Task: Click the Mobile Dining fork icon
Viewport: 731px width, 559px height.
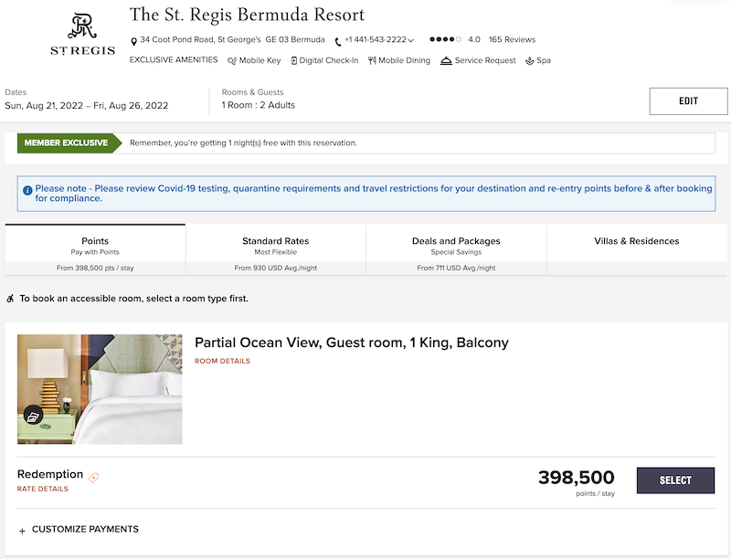Action: click(372, 60)
